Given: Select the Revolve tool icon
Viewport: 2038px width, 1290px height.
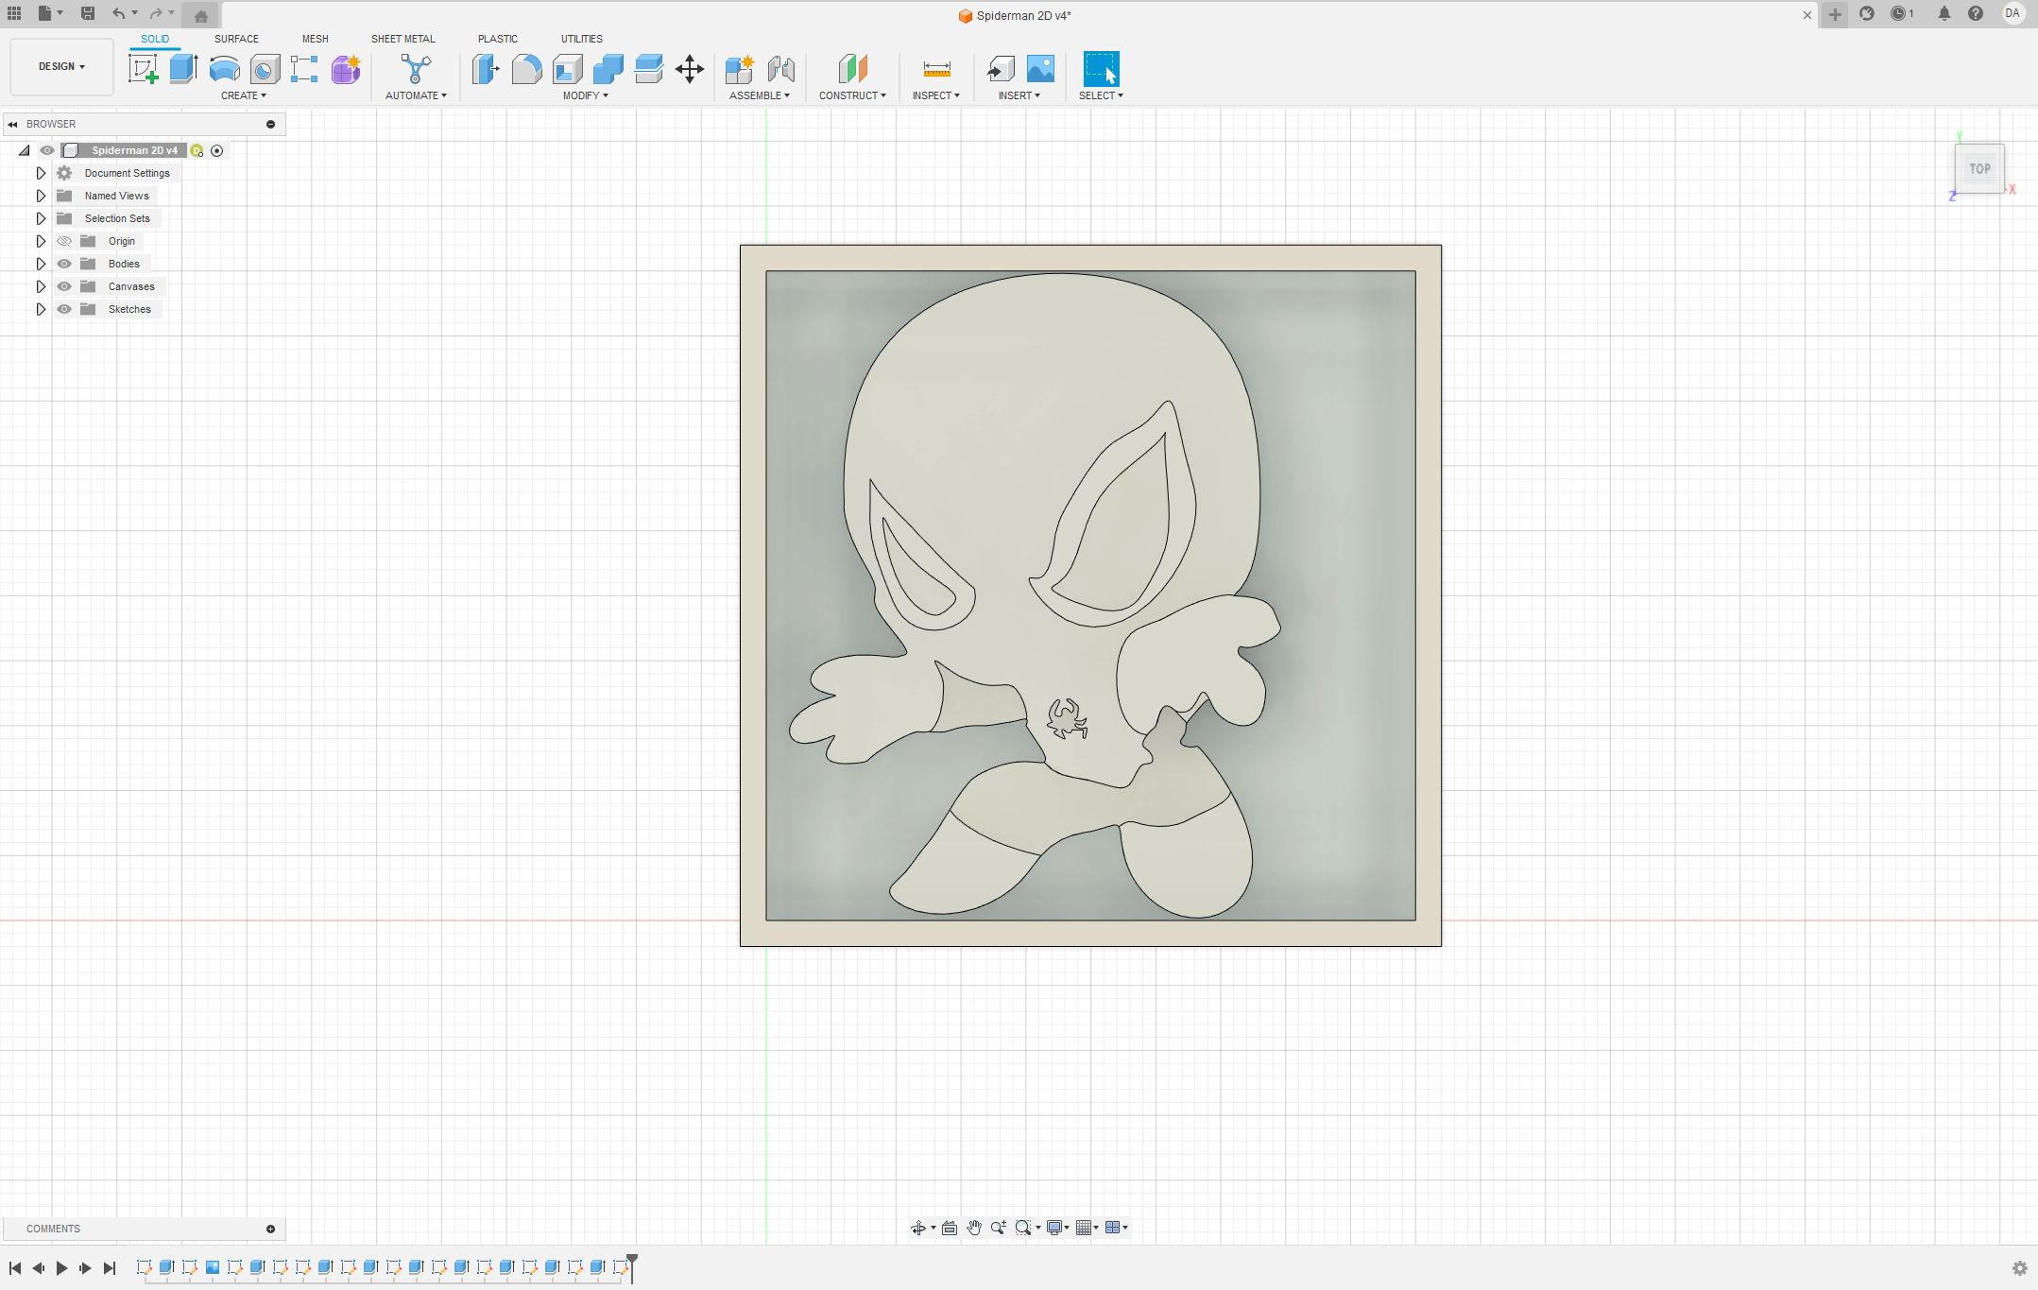Looking at the screenshot, I should click(224, 69).
